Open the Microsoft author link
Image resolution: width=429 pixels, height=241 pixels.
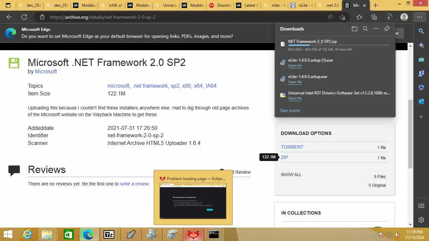46,71
